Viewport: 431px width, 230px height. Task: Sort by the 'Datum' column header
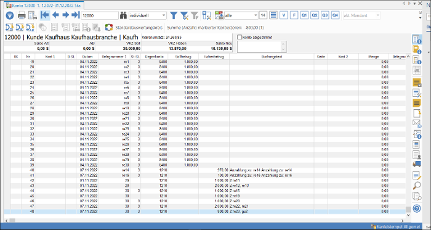(87, 56)
